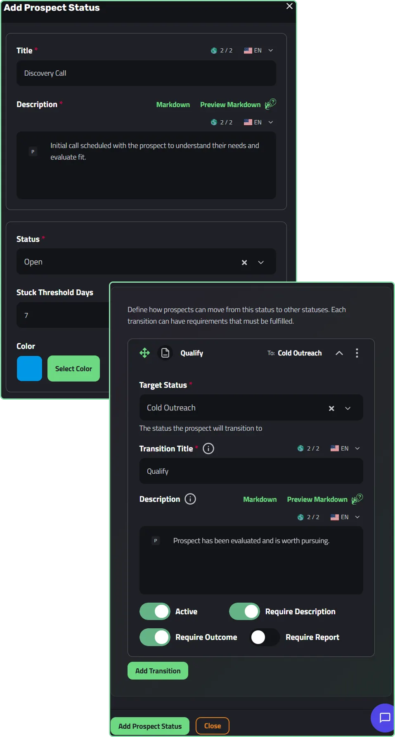Click the 'To: Cold Outreach' header label
395x737 pixels.
click(294, 353)
